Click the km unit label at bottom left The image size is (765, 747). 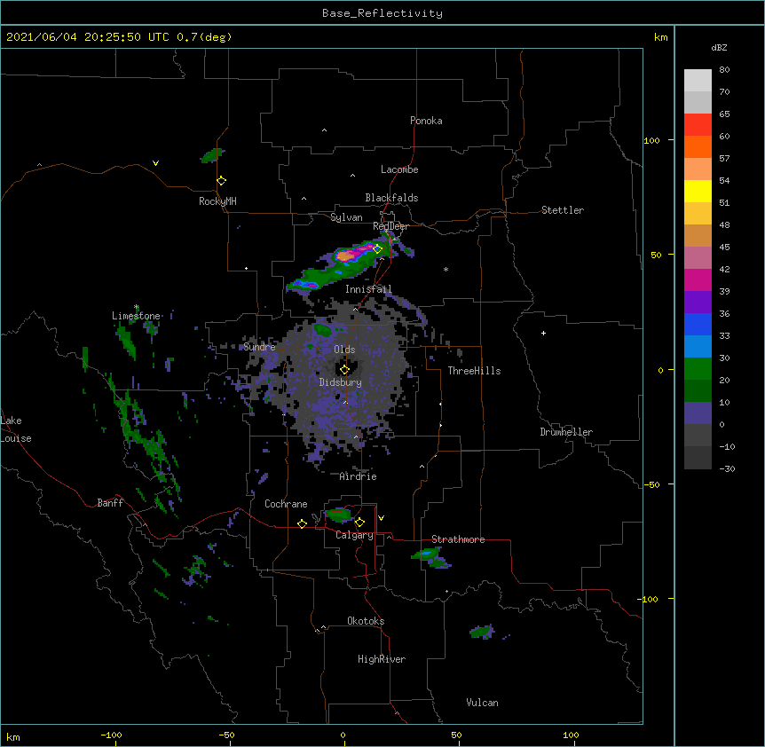click(x=13, y=736)
